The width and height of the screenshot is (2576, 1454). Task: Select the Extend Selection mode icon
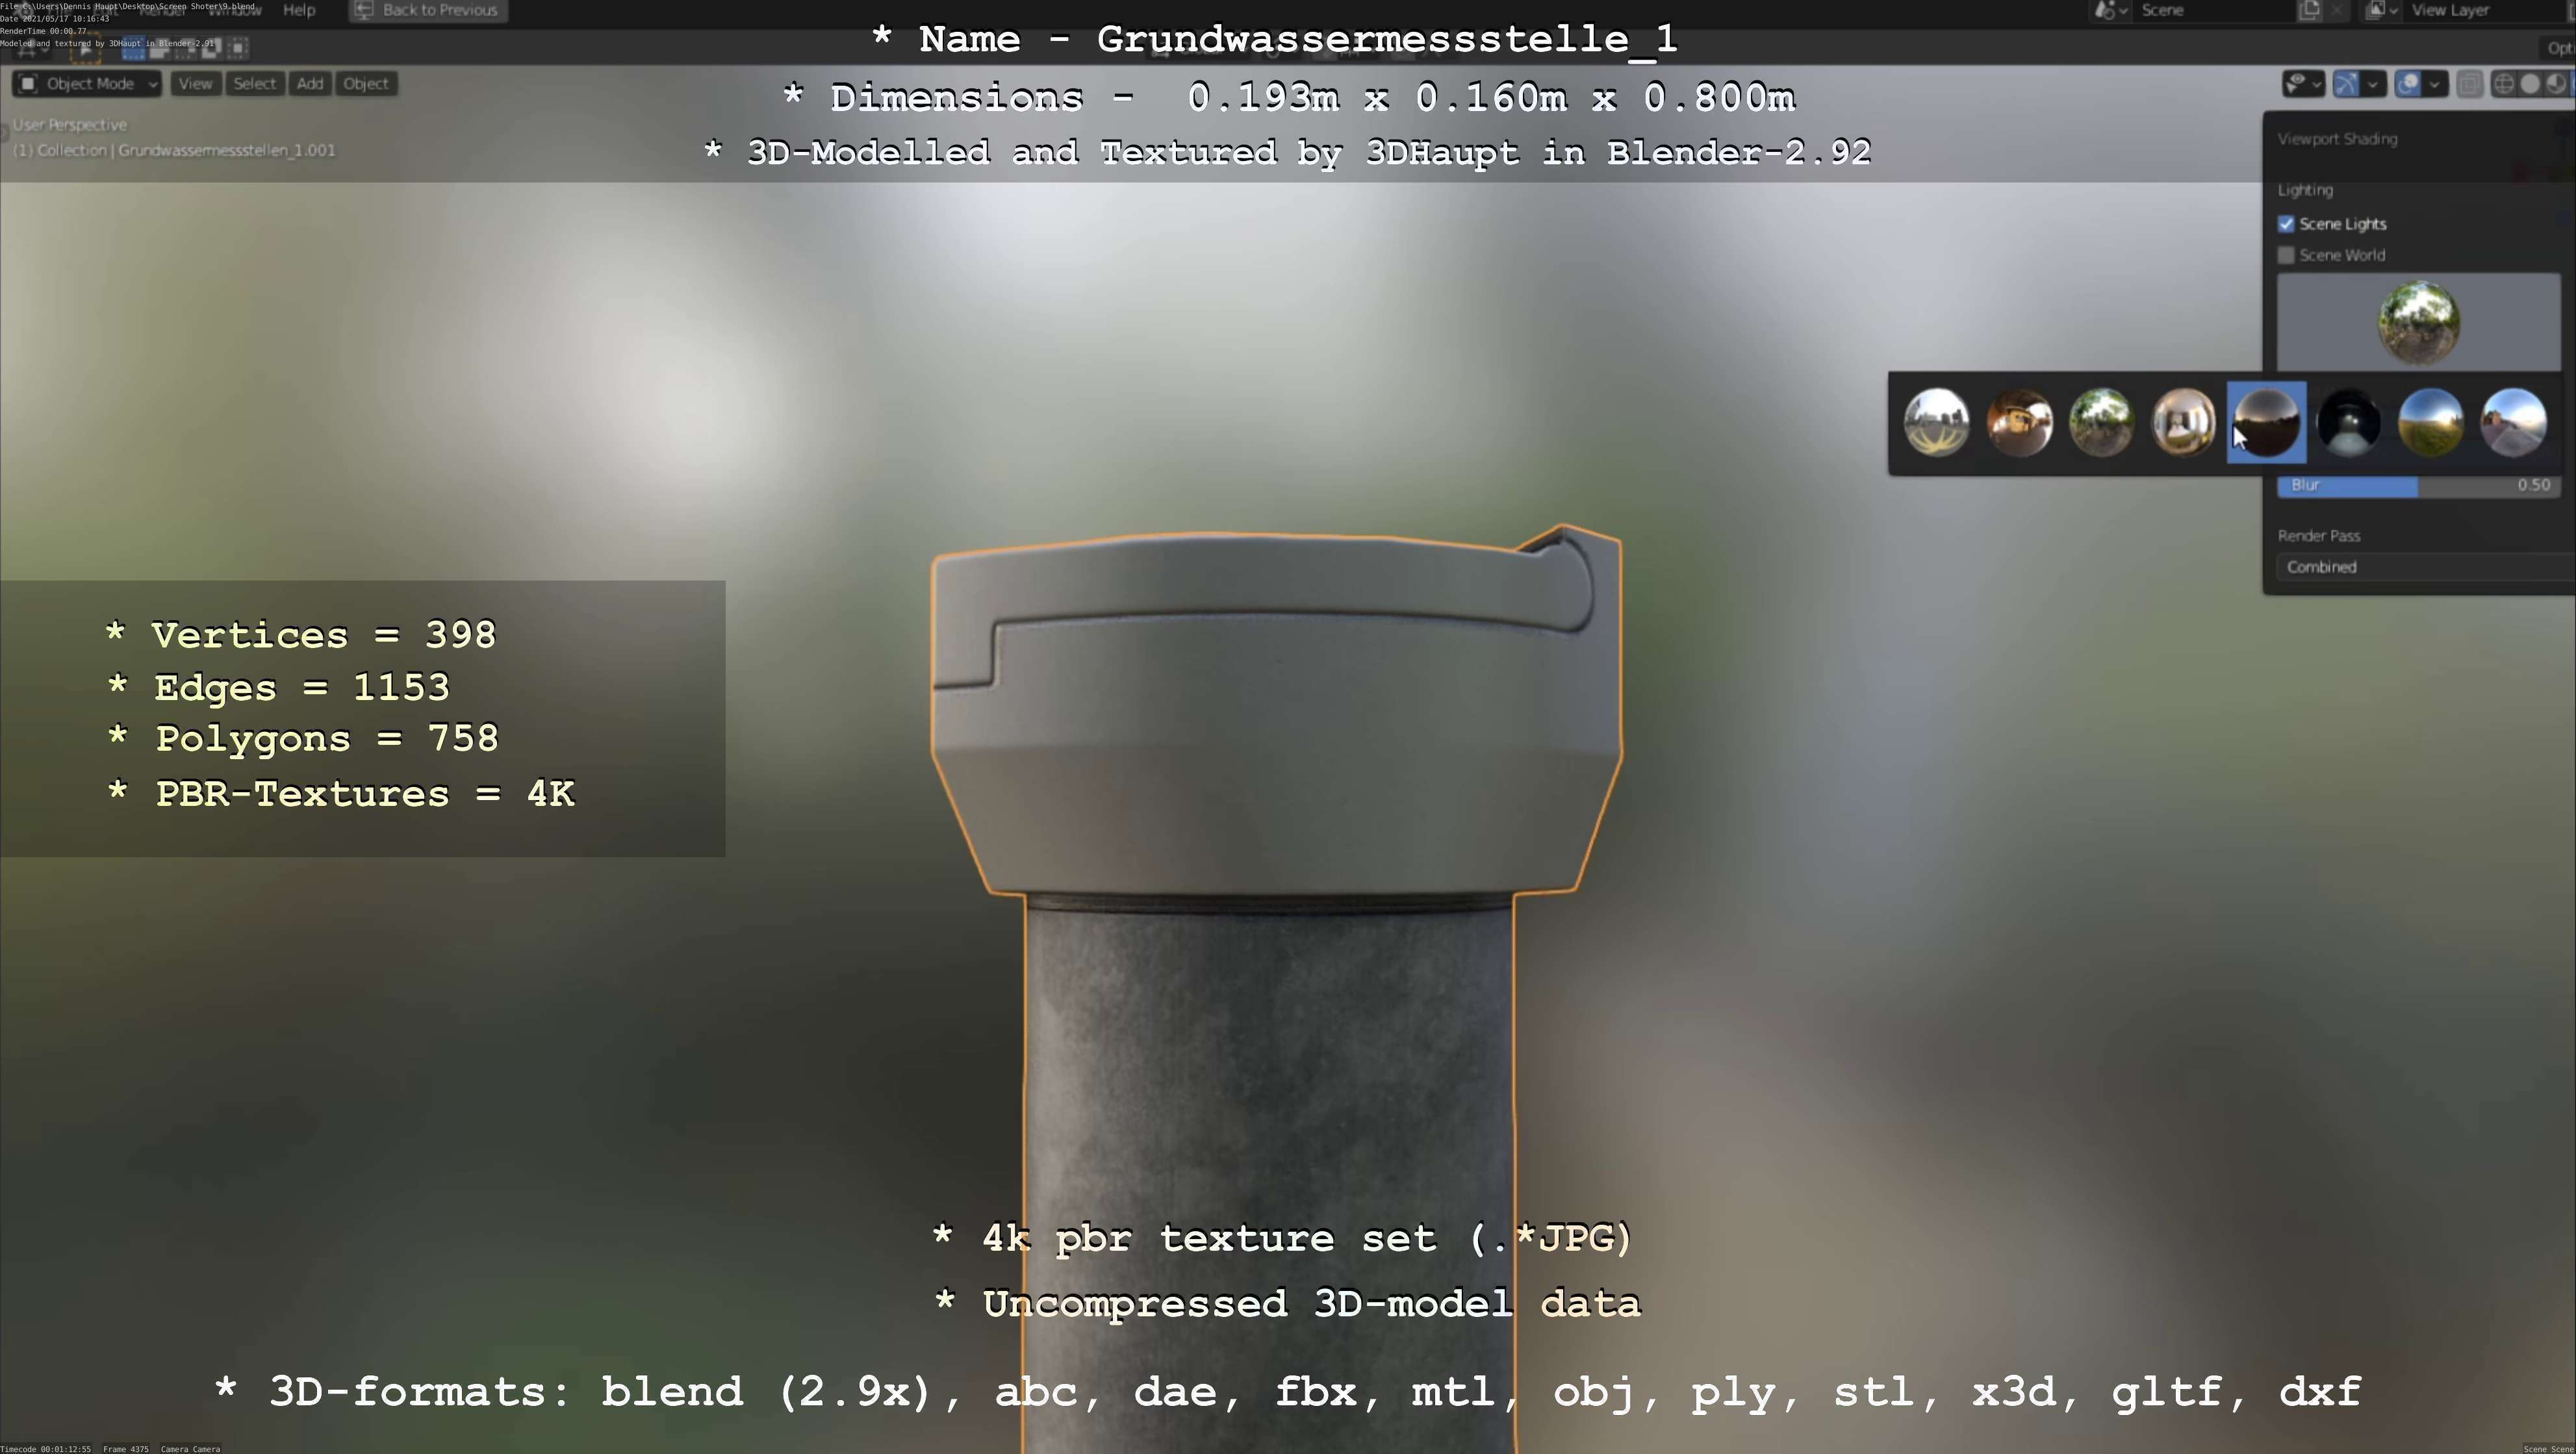158,47
